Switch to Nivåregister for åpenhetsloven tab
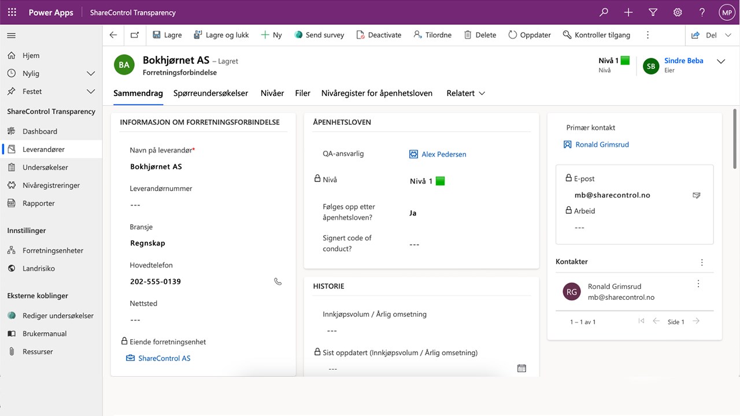This screenshot has width=740, height=416. (377, 93)
